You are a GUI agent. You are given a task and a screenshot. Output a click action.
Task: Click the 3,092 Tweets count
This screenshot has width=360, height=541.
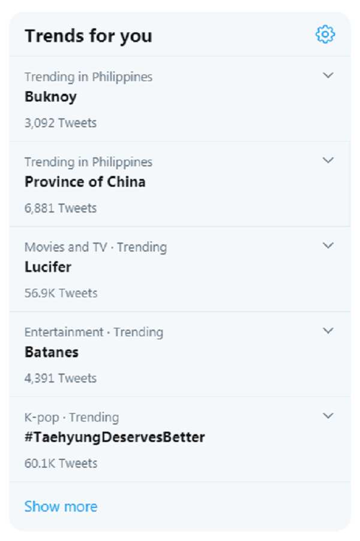[61, 123]
